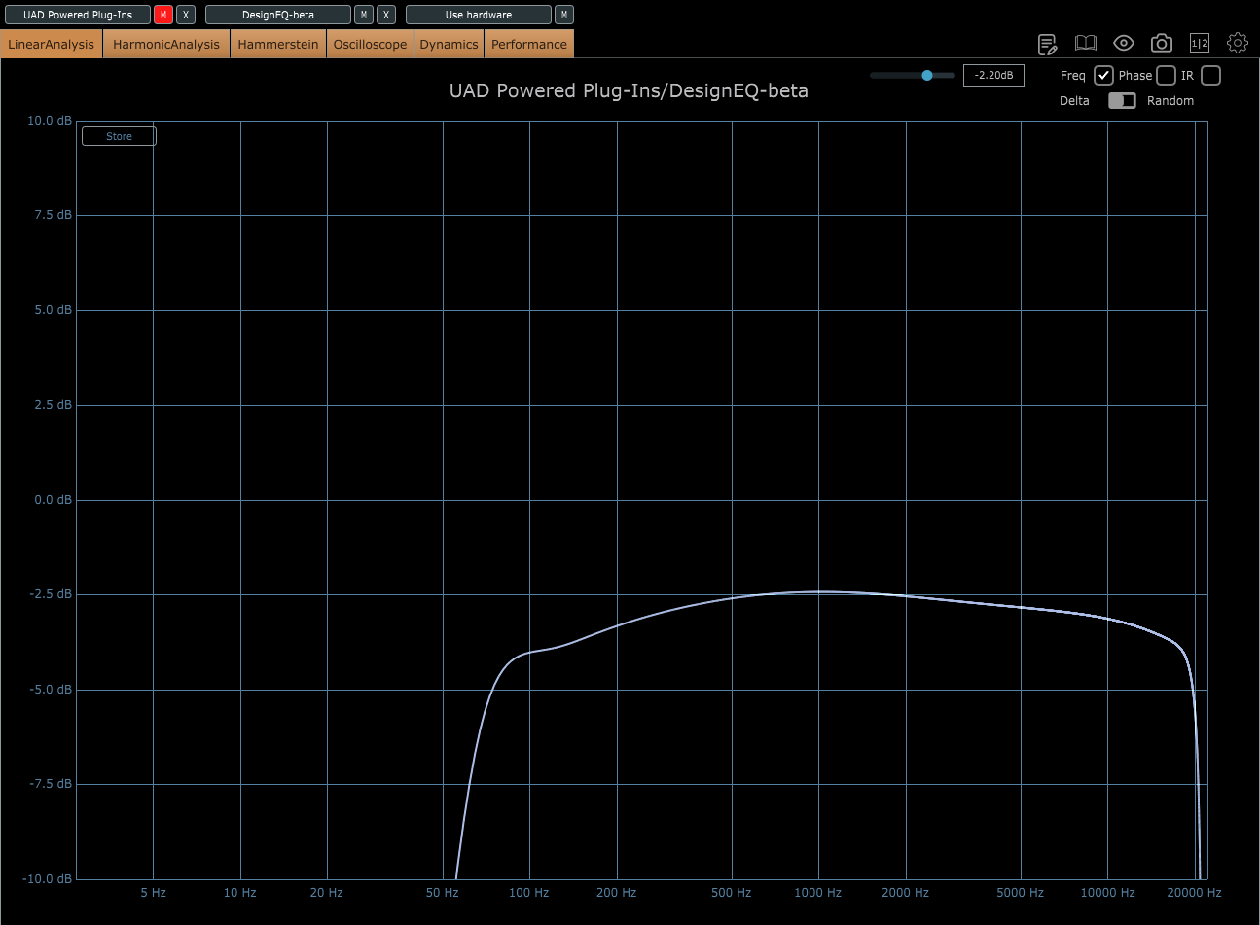
Task: Click the blue level slider handle
Action: click(x=927, y=75)
